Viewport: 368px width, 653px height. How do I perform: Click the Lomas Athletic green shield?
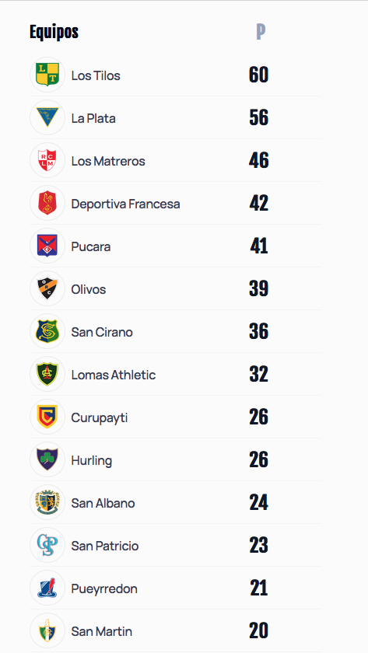[47, 375]
